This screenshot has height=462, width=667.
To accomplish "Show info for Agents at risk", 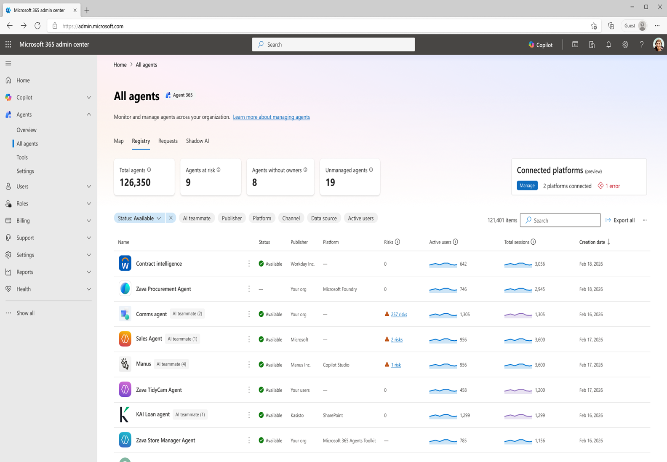I will 219,170.
